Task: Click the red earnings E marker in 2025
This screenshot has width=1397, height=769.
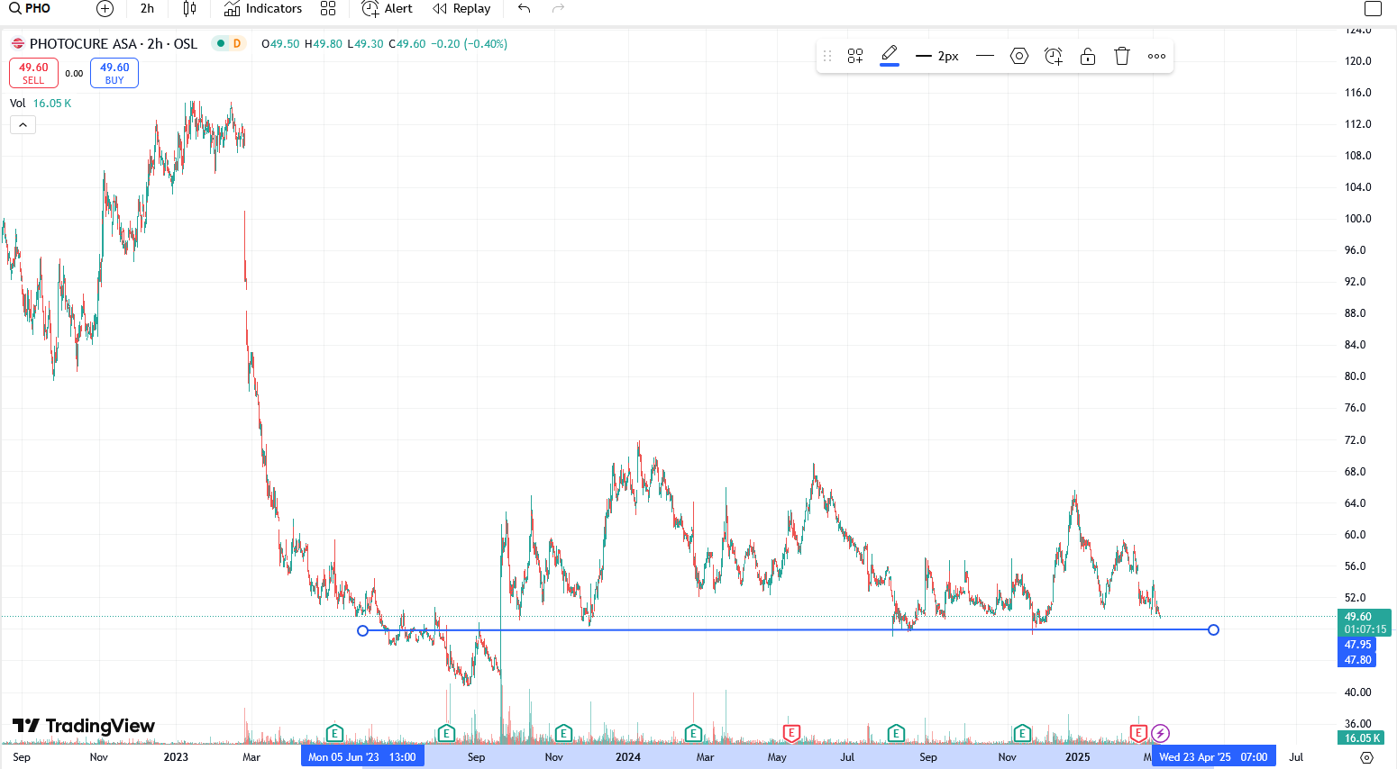Action: click(x=1138, y=733)
